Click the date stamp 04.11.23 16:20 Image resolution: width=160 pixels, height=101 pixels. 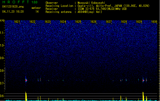tap(13, 12)
